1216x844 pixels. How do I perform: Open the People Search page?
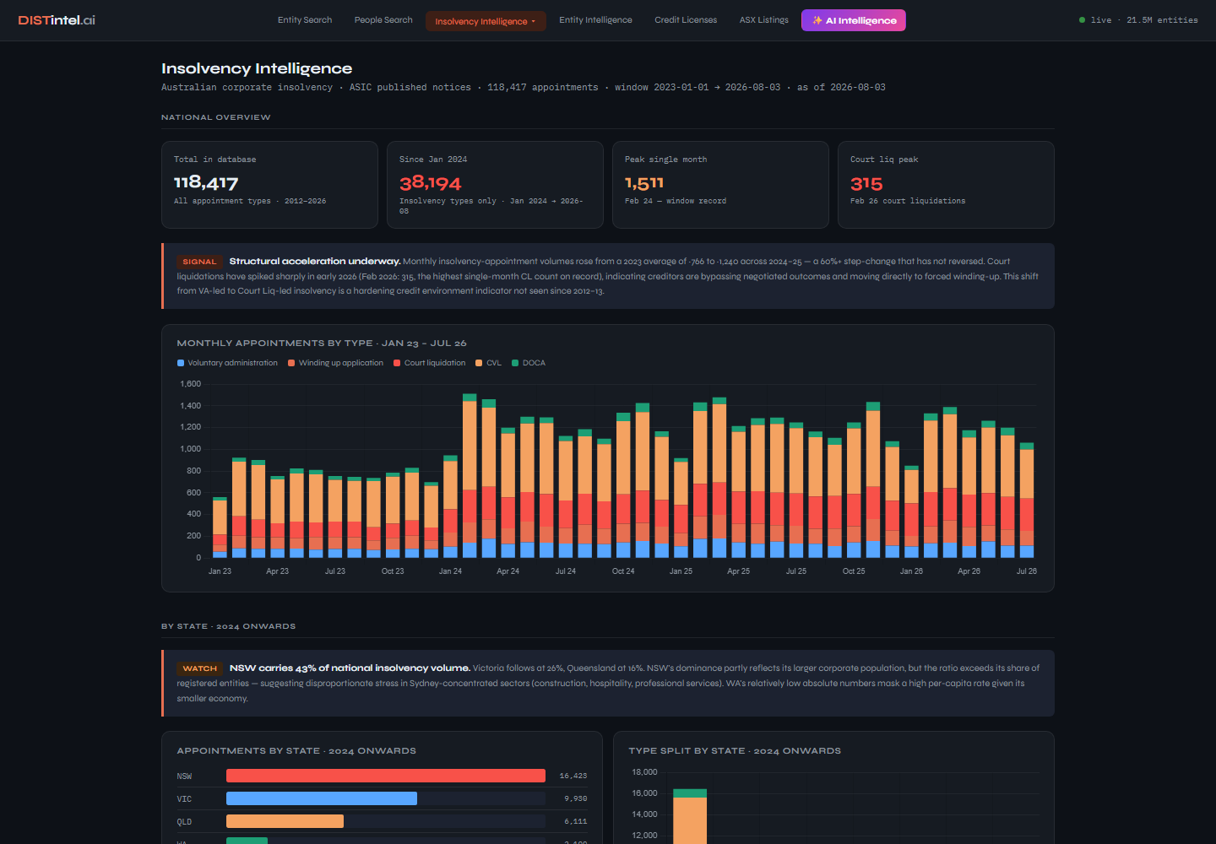383,20
